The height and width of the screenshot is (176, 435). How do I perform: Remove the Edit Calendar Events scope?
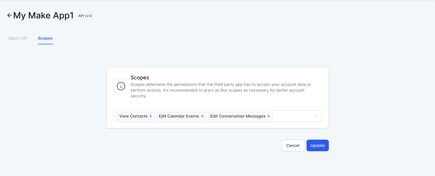point(202,116)
